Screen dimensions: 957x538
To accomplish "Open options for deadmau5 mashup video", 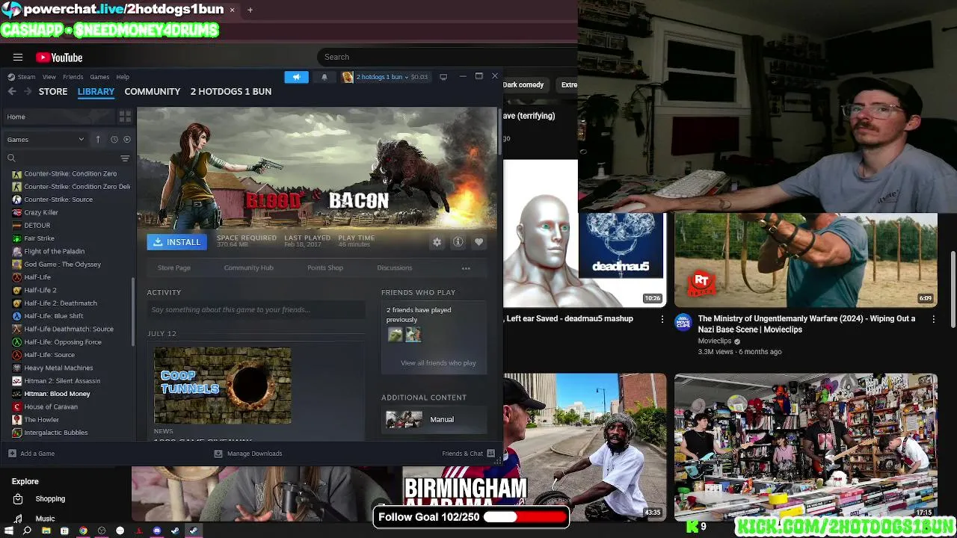I will click(662, 319).
